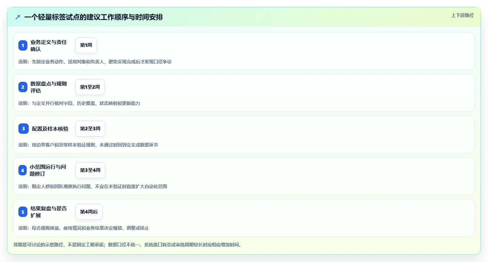Click the arrow icon beside the panel title

18,17
